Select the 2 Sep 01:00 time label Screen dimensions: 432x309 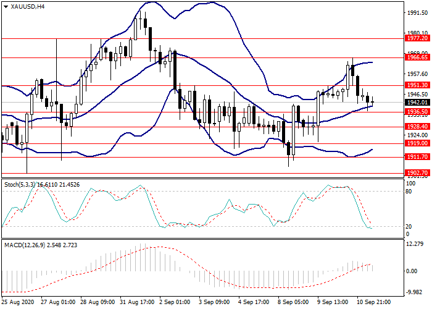176,303
